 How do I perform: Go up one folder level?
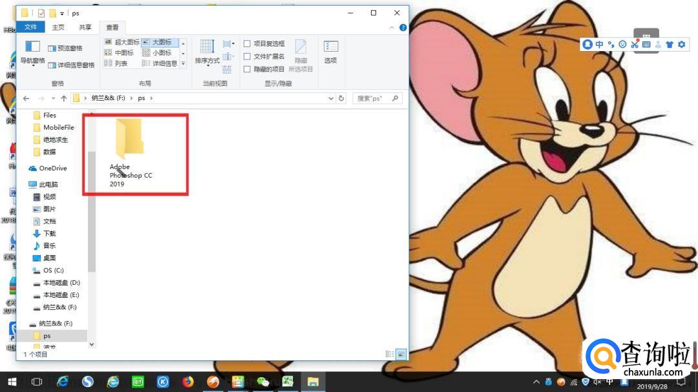coord(63,98)
